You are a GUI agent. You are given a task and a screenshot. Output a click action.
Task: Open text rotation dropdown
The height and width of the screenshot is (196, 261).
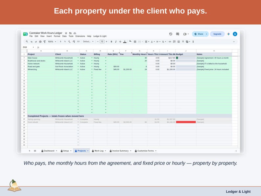(164, 42)
